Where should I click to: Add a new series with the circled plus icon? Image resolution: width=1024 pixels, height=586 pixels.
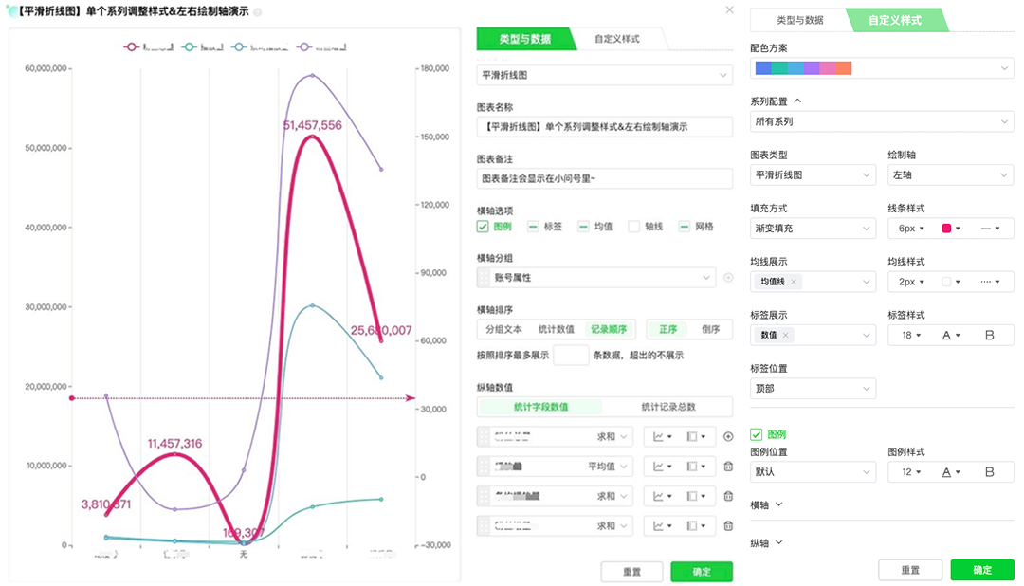point(728,436)
